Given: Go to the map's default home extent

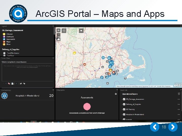Looking at the screenshot, I should (x=58, y=39).
